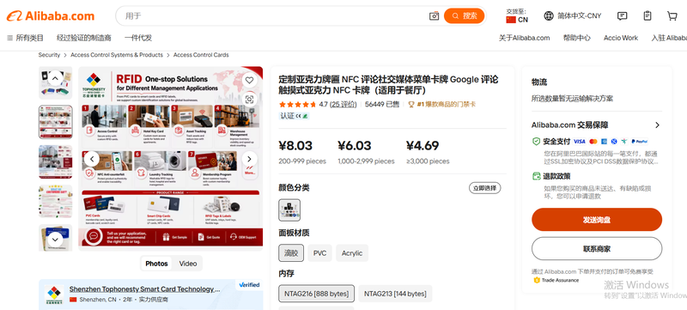Image resolution: width=687 pixels, height=310 pixels.
Task: Open the 一件代发 menu item
Action: coord(138,38)
